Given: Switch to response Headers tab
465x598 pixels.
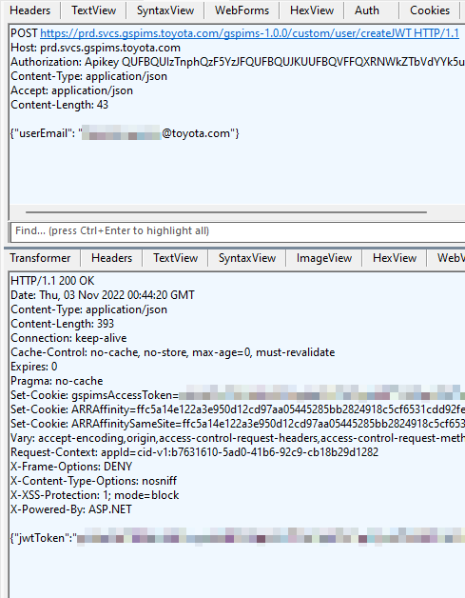Looking at the screenshot, I should click(x=111, y=258).
